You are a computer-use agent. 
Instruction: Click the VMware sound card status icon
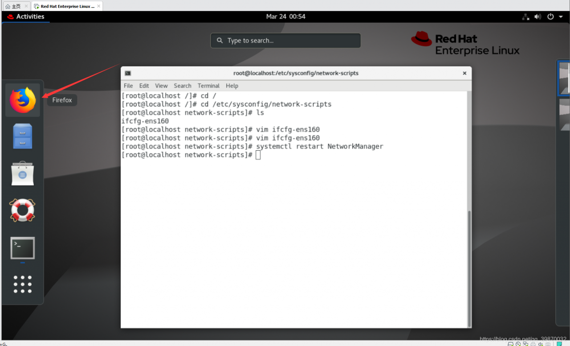click(541, 344)
